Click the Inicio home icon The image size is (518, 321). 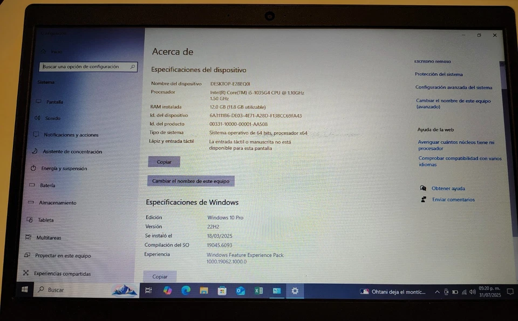[44, 52]
